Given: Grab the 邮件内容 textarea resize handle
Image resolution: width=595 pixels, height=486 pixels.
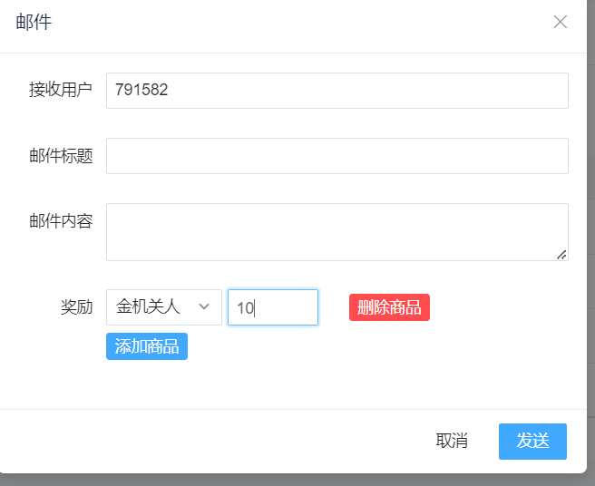Looking at the screenshot, I should pos(561,255).
